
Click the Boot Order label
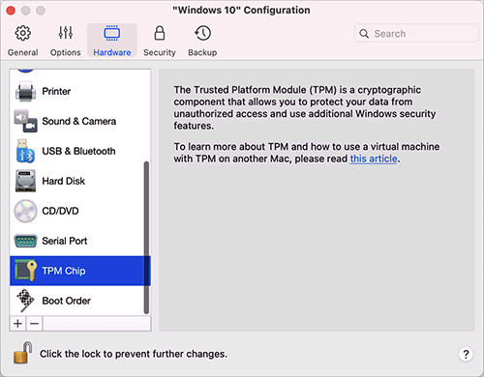[x=67, y=301]
